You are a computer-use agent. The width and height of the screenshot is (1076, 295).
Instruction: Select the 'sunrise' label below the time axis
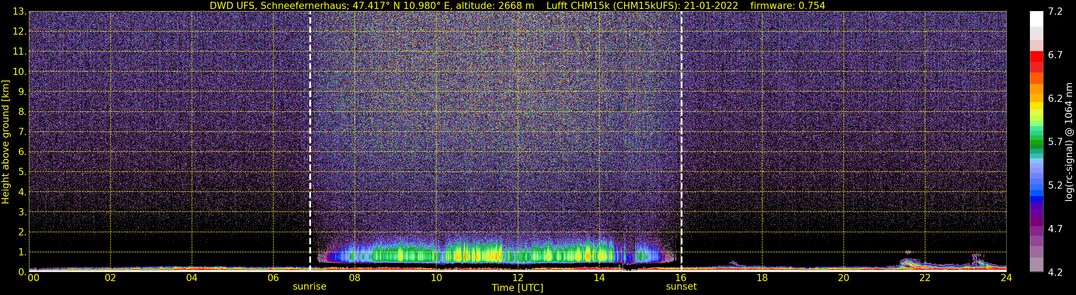(310, 287)
